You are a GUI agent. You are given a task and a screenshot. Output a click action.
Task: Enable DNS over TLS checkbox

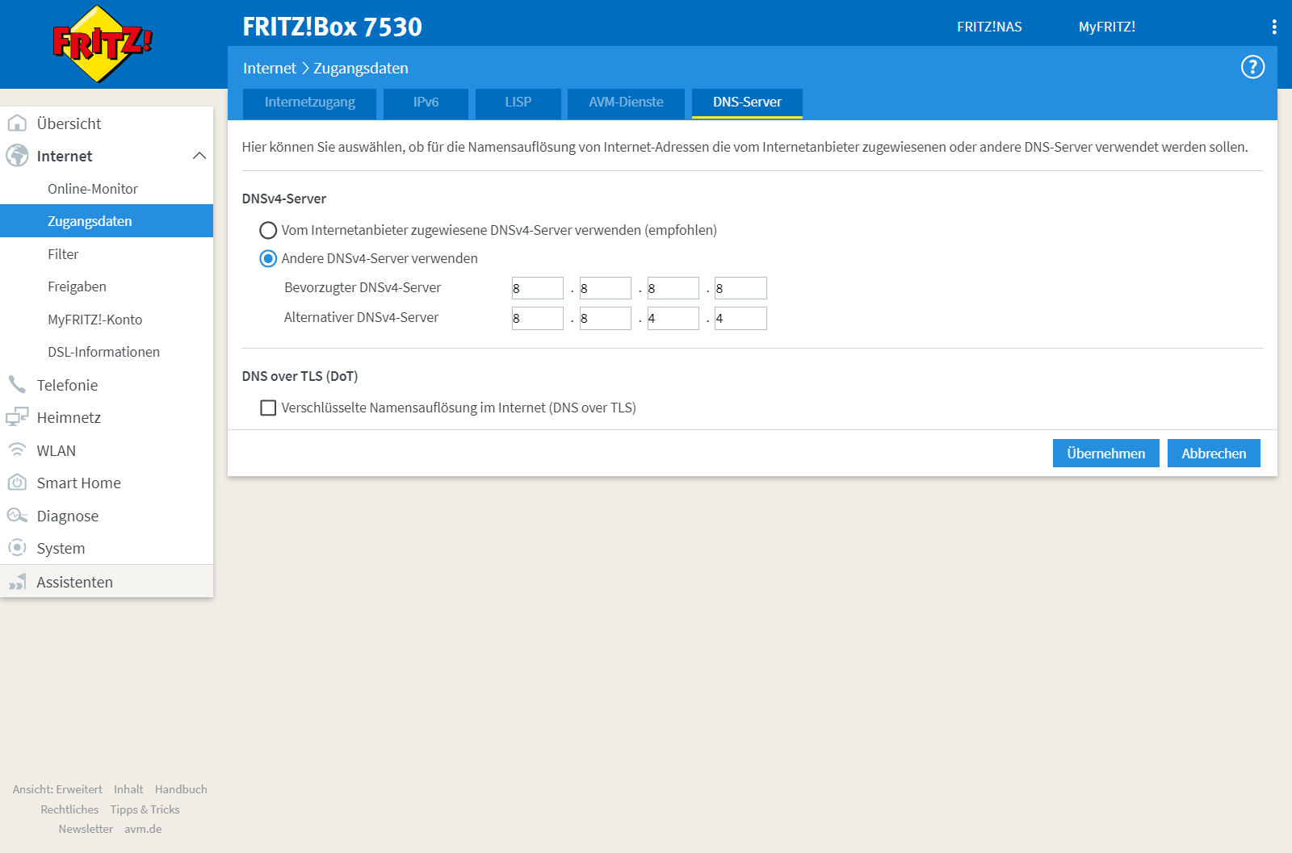pos(268,408)
